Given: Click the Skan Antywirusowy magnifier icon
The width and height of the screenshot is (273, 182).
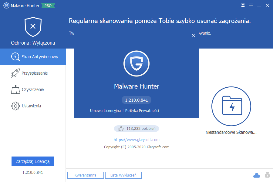Looking at the screenshot, I should (x=15, y=57).
